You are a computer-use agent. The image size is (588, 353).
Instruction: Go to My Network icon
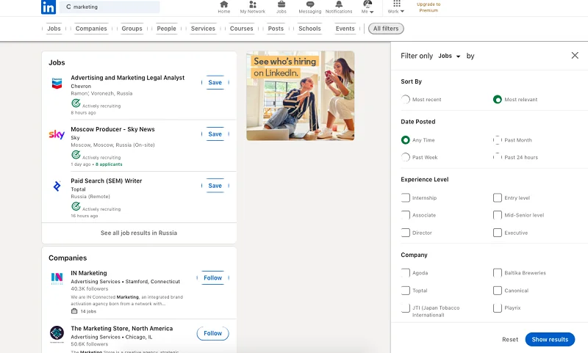point(253,4)
